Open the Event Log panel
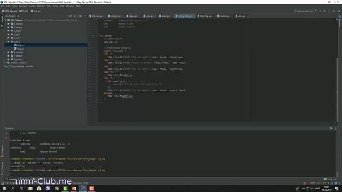Viewport: 342px width, 192px height. tap(330, 179)
